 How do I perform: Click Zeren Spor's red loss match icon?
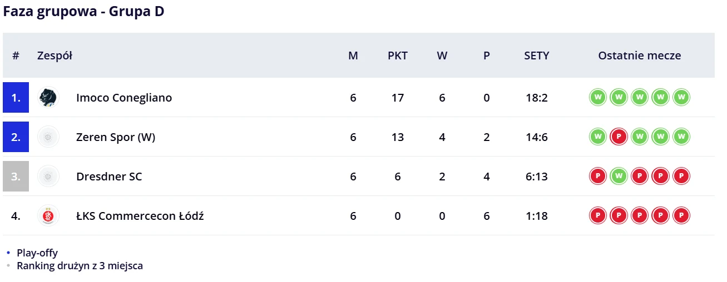coord(618,137)
